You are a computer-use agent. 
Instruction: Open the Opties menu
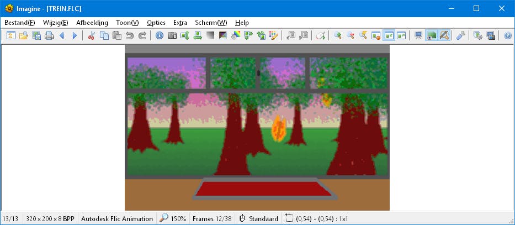(x=156, y=23)
